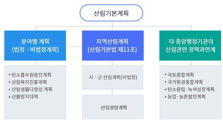Screen dimensions: 223x122
Task: Click the 타 중앙행정기관의 heading line
Action: click(191, 42)
